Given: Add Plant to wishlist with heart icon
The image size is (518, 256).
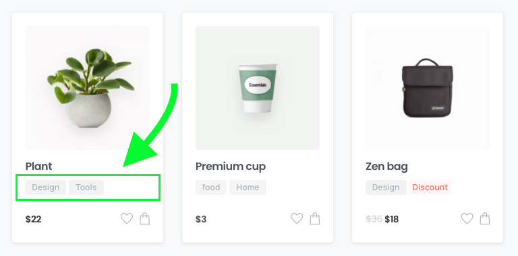Looking at the screenshot, I should (x=127, y=218).
